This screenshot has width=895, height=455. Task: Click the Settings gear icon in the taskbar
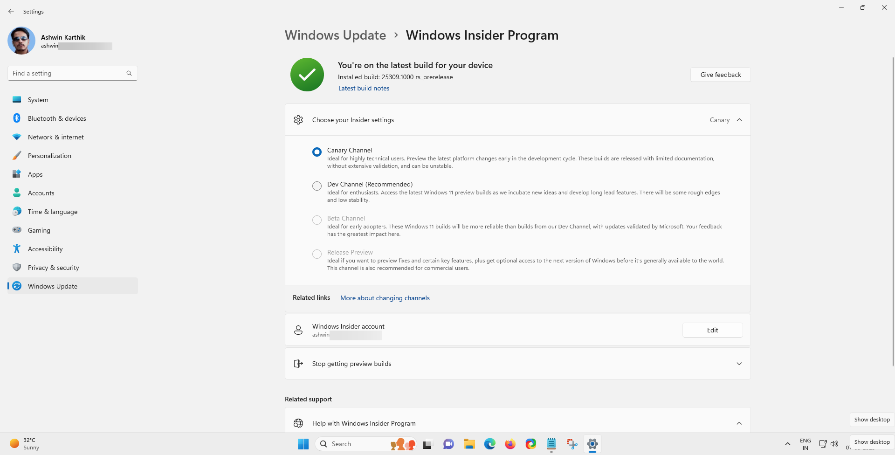point(592,444)
